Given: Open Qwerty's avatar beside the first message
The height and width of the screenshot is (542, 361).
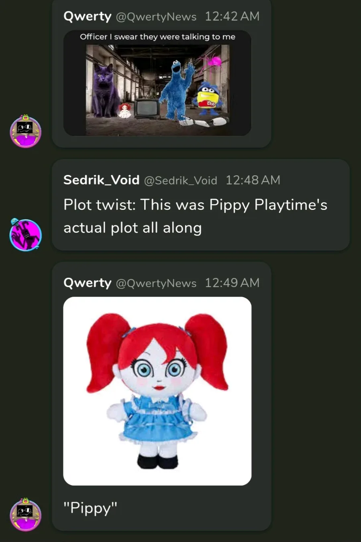Looking at the screenshot, I should pos(26,131).
